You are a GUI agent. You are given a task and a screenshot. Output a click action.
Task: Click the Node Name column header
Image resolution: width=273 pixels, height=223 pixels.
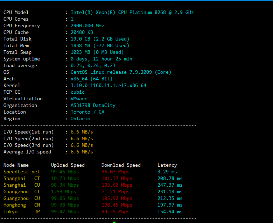point(16,165)
